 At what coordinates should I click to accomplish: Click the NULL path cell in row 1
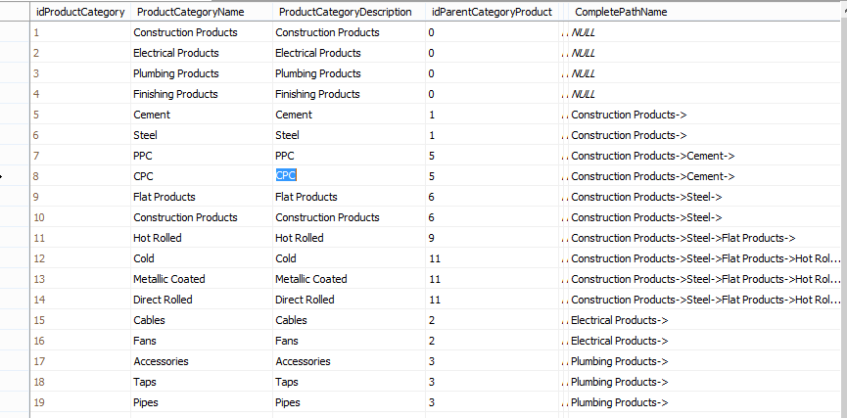tap(584, 32)
